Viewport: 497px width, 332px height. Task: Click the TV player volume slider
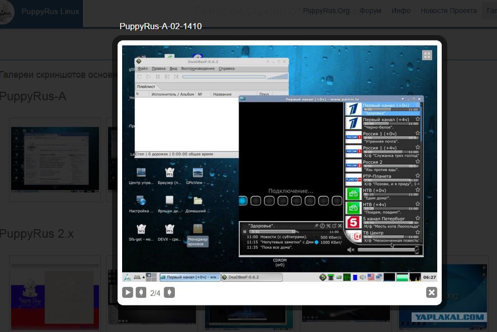[388, 250]
